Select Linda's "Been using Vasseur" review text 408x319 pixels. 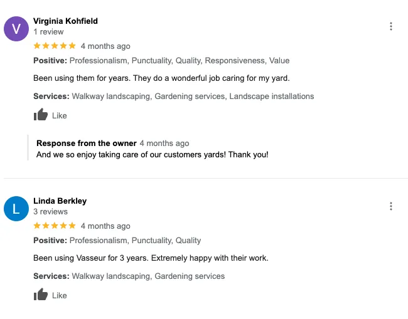(151, 258)
